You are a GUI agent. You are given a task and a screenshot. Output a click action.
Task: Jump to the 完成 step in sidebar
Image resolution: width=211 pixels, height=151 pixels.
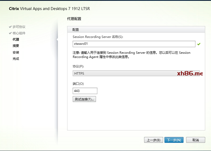[16, 59]
